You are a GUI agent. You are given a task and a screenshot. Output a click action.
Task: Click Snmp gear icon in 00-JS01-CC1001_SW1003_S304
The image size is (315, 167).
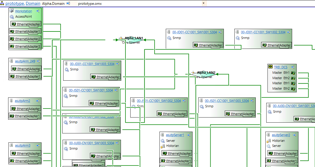click(202, 106)
